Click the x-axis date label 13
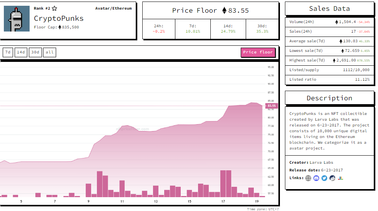 [156, 201]
